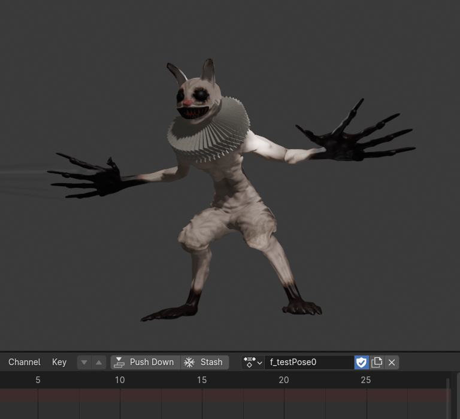The width and height of the screenshot is (460, 419).
Task: Click frame 20 on the timeline ruler
Action: click(x=284, y=380)
